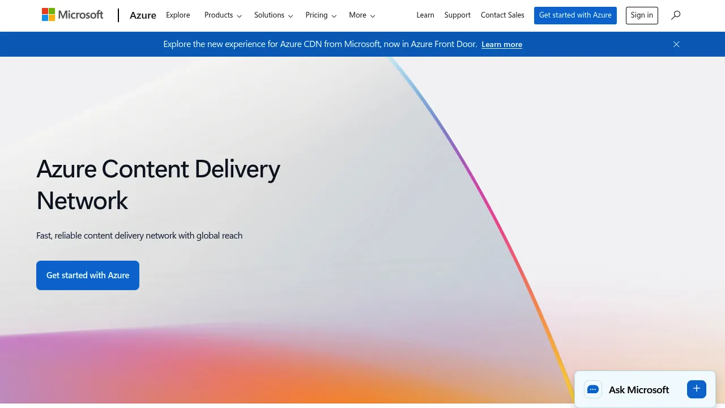Click the Microsoft logo
The height and width of the screenshot is (408, 725).
72,15
